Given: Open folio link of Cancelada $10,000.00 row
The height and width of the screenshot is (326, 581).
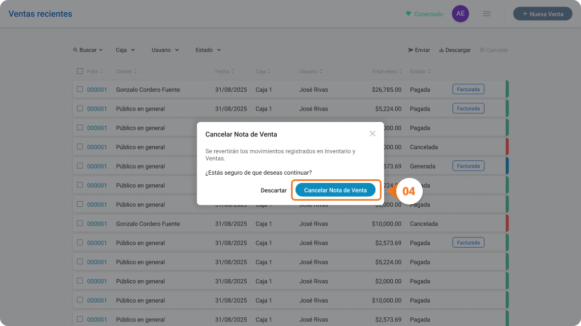Looking at the screenshot, I should [x=97, y=224].
